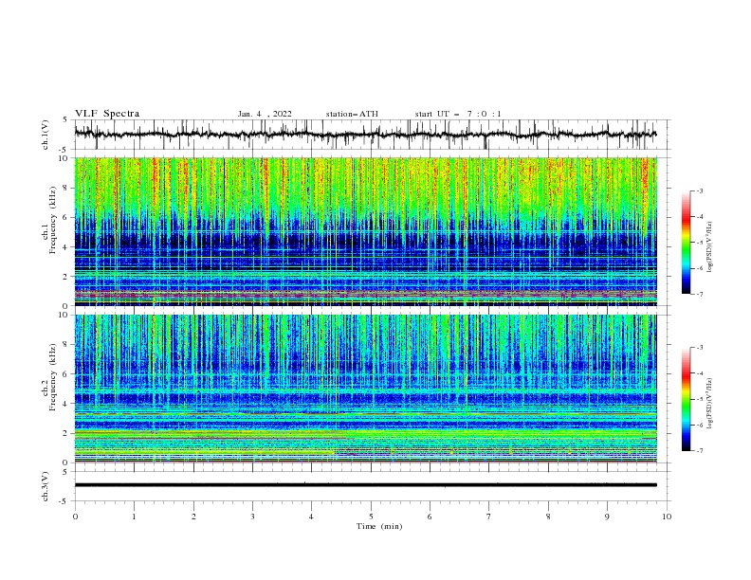751x580 pixels.
Task: Click the time axis tick label "4"
Action: click(311, 517)
